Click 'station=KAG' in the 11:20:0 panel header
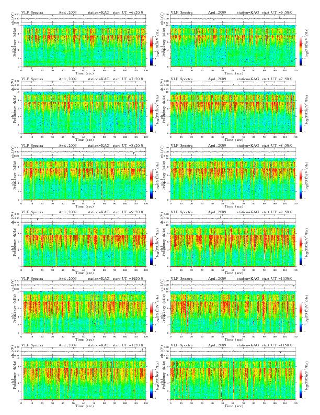 tap(98, 345)
